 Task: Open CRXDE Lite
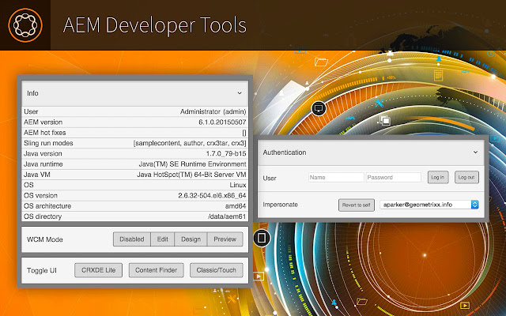98,270
